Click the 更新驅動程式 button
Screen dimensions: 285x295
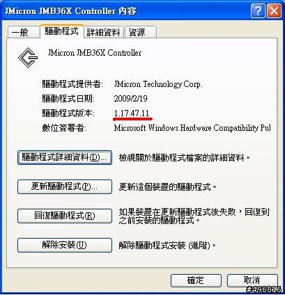point(65,186)
